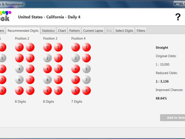Enable gray digit 2 ball in Position 4
The height and width of the screenshot is (139, 185).
coord(76,58)
